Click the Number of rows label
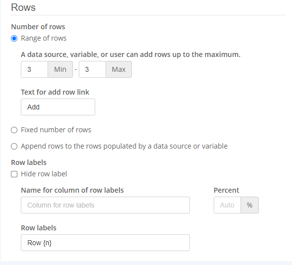292x265 pixels. 38,27
